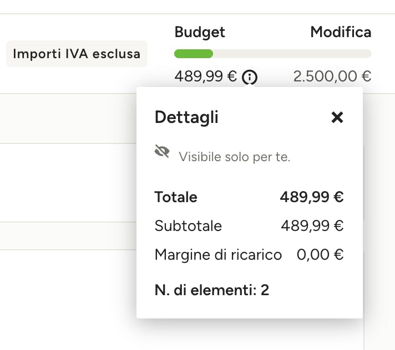Select the Budget heading

pyautogui.click(x=200, y=33)
